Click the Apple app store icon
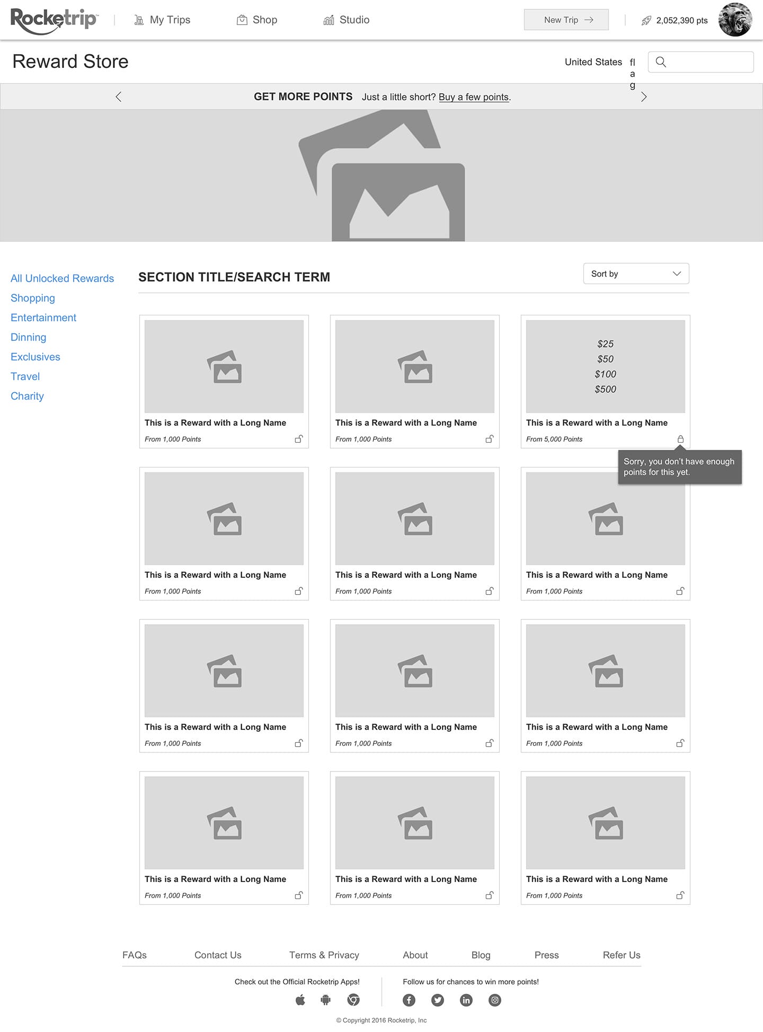This screenshot has width=763, height=1032. click(300, 1000)
